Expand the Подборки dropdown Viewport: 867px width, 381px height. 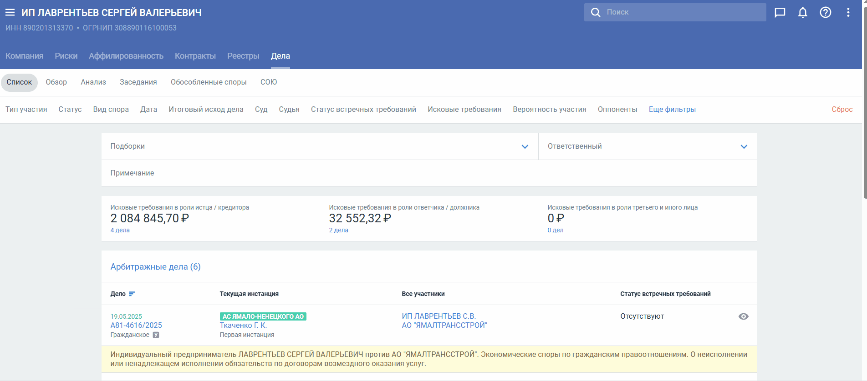[x=525, y=146]
